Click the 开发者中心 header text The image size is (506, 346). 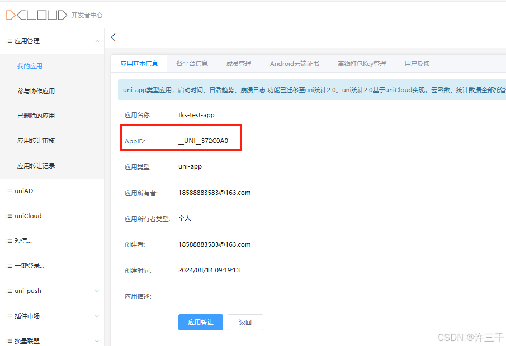(x=87, y=16)
